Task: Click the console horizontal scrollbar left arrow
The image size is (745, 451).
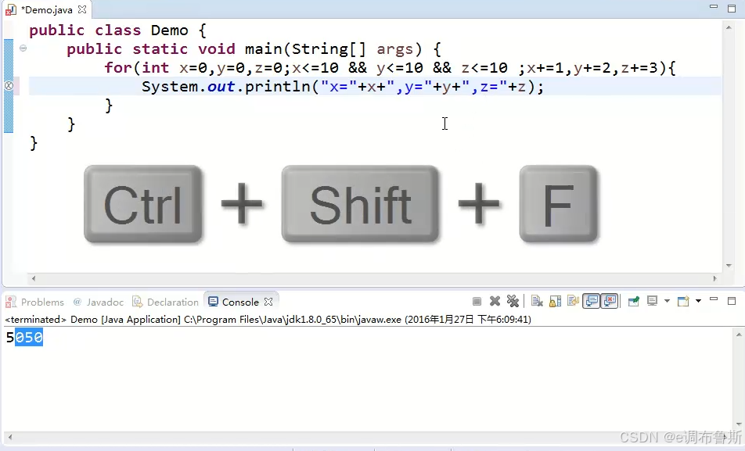Action: [x=9, y=436]
